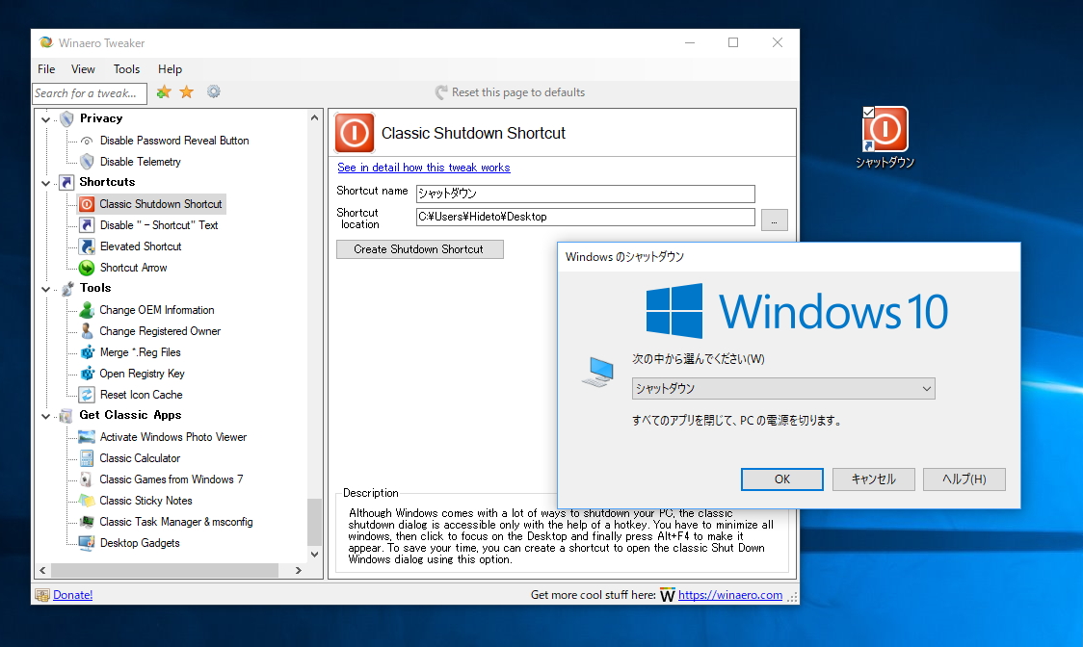The image size is (1083, 647).
Task: Click OK in the shutdown dialog
Action: [x=781, y=479]
